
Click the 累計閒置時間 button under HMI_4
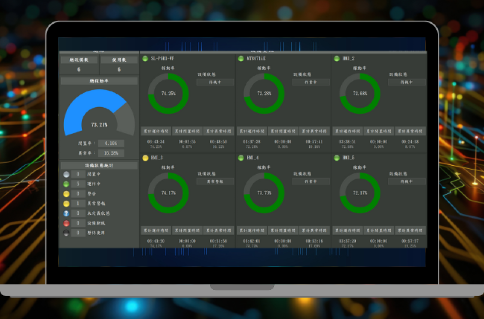[x=283, y=231]
